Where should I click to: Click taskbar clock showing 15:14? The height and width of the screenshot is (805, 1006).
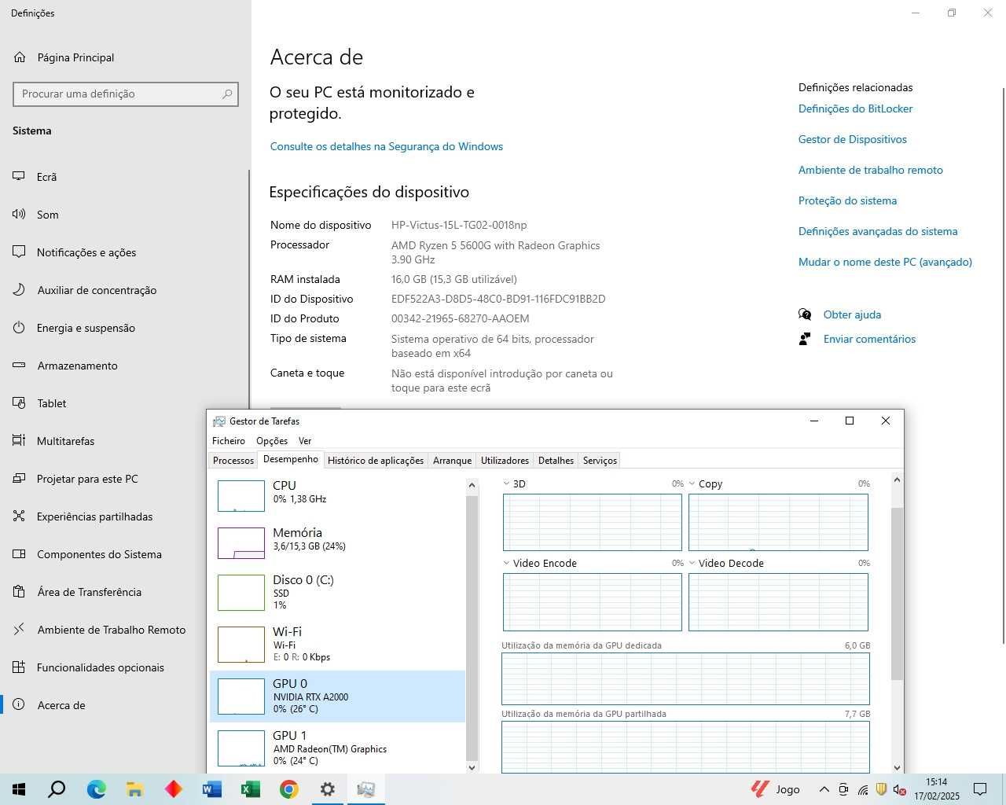936,789
